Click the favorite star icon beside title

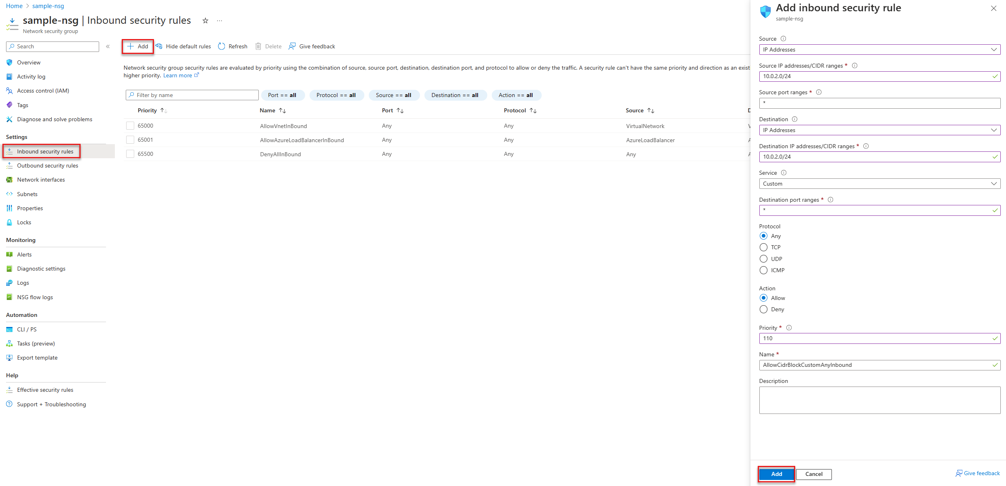click(x=205, y=21)
